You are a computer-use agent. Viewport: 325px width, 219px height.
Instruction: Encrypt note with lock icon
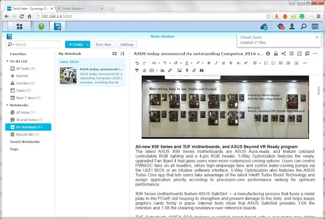point(276,54)
